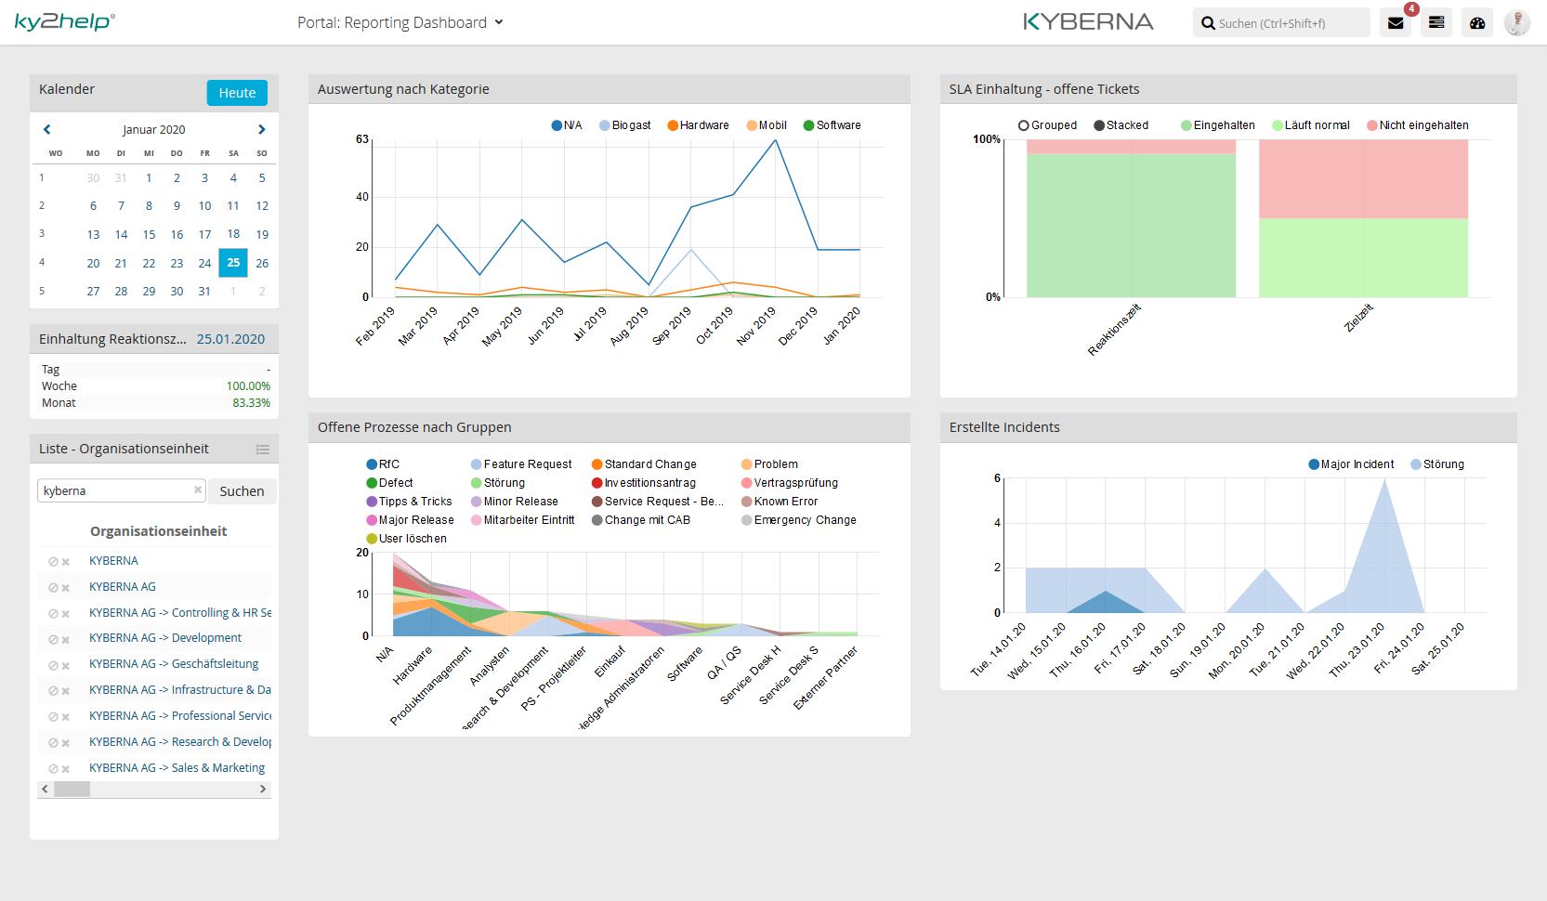Click the magnifier icon in the global search bar
This screenshot has height=901, width=1547.
point(1207,21)
